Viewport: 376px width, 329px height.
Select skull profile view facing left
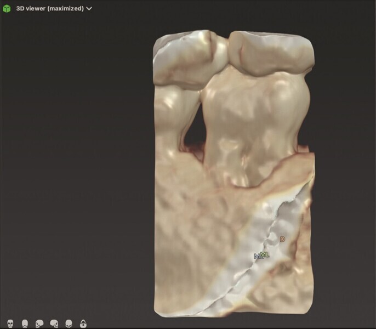tap(39, 324)
